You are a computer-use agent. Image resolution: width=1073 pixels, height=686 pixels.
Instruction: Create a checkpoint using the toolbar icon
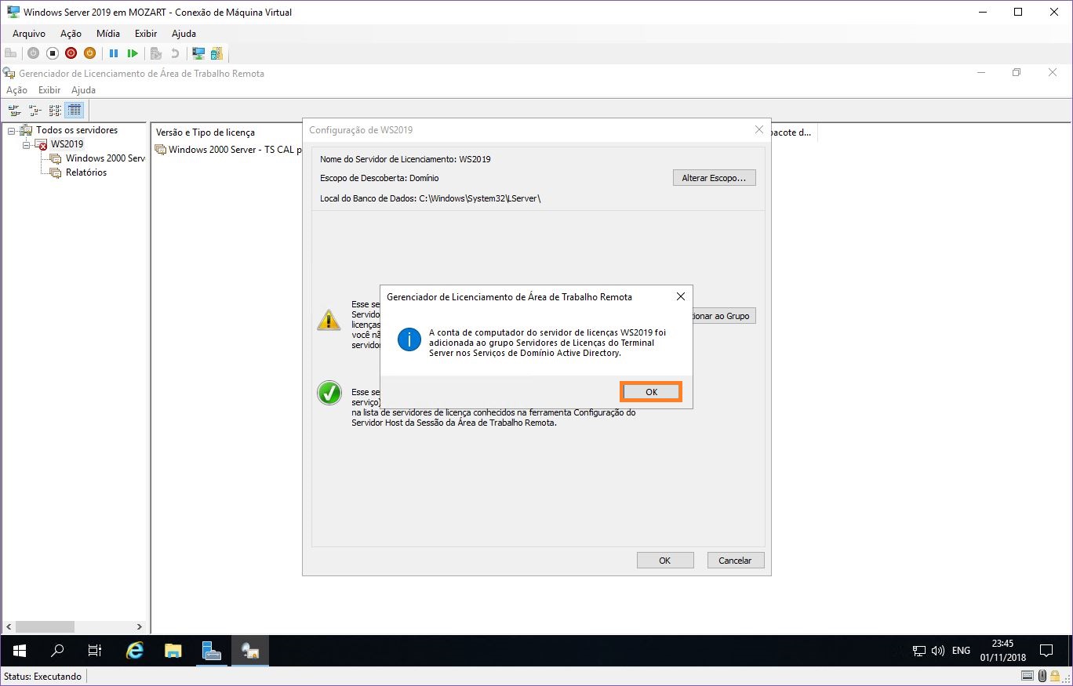click(x=156, y=53)
